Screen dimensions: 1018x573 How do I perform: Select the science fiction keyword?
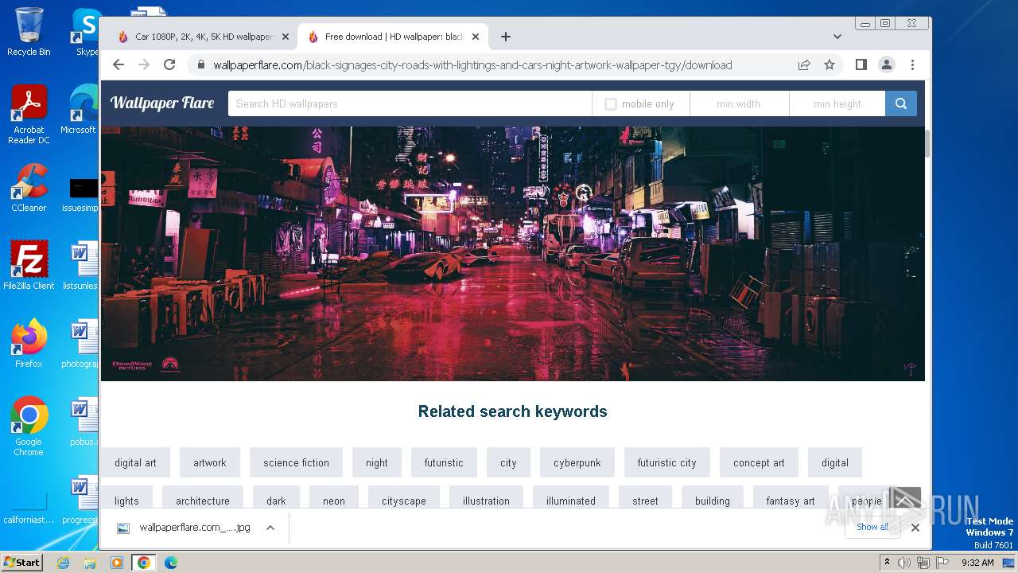pyautogui.click(x=296, y=462)
